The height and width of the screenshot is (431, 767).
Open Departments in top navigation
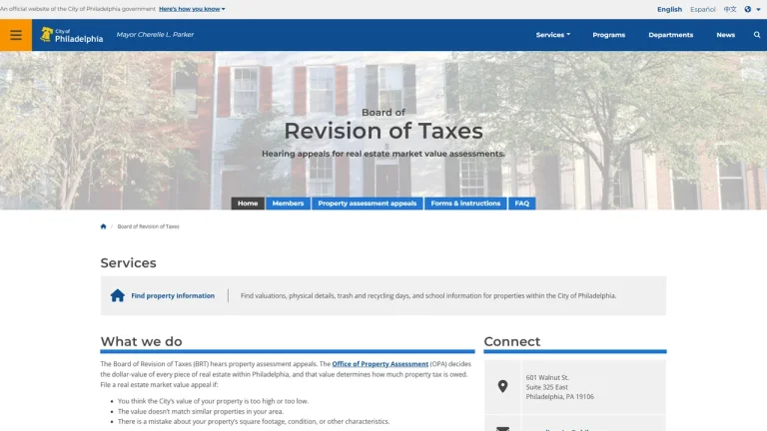pyautogui.click(x=671, y=35)
